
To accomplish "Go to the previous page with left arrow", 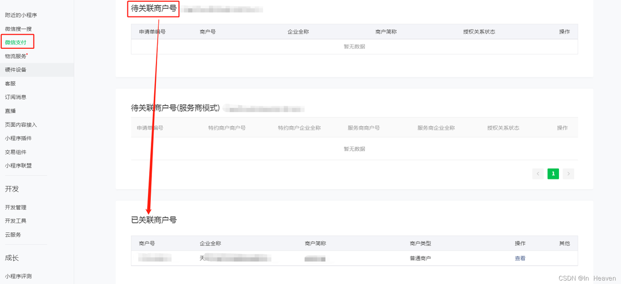I will click(x=538, y=173).
